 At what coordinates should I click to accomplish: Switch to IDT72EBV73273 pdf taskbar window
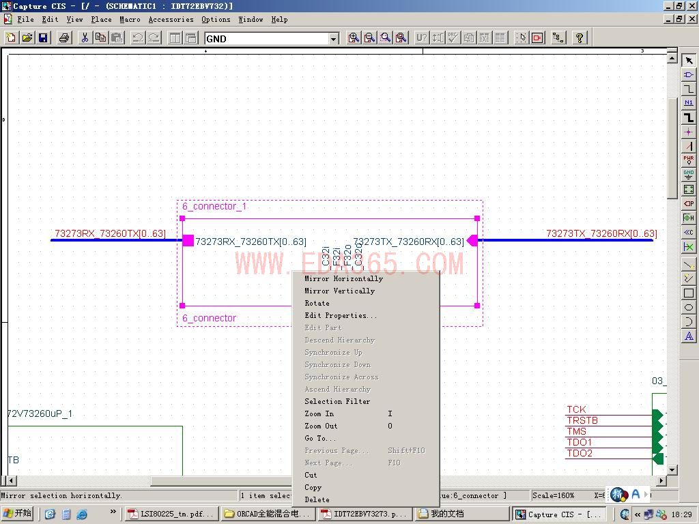[x=365, y=514]
